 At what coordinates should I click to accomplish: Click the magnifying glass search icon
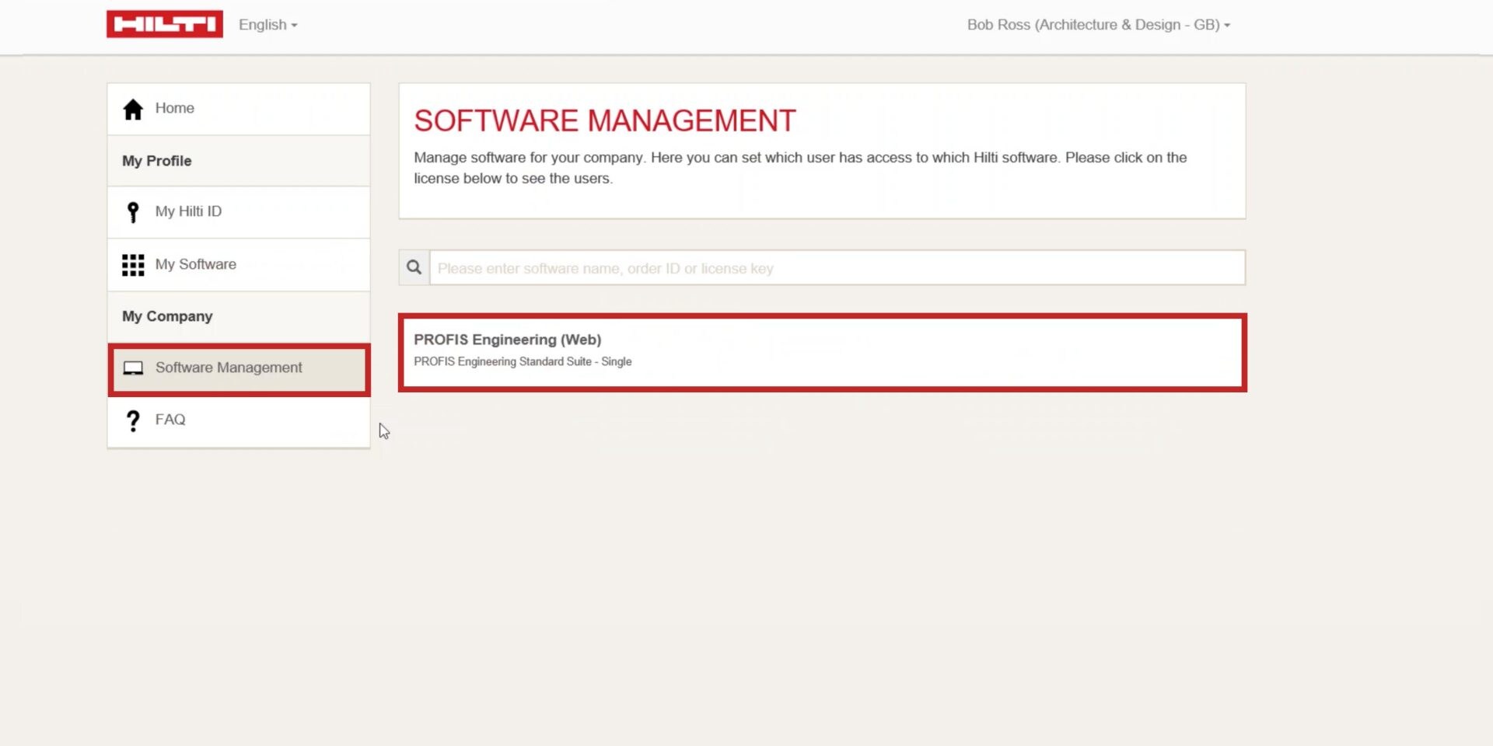pos(414,267)
